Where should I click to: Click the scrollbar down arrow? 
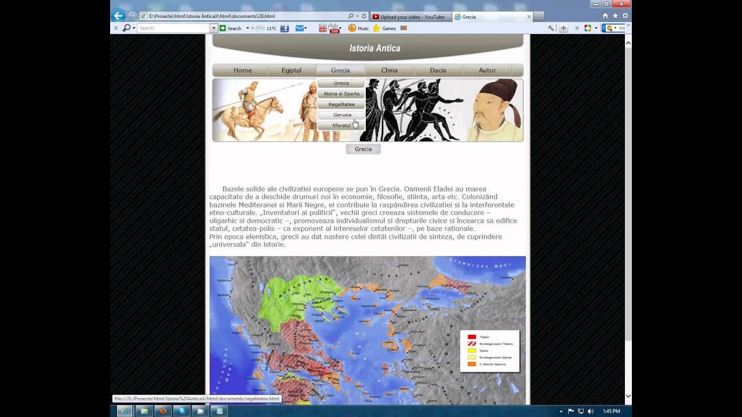point(628,396)
